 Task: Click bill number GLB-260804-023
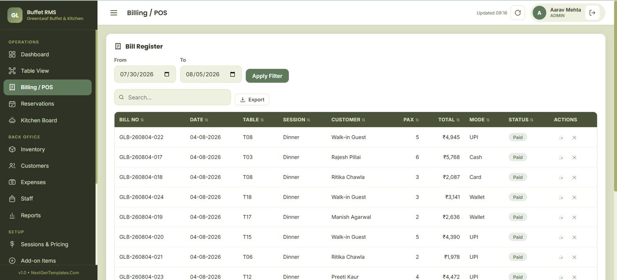tap(141, 277)
